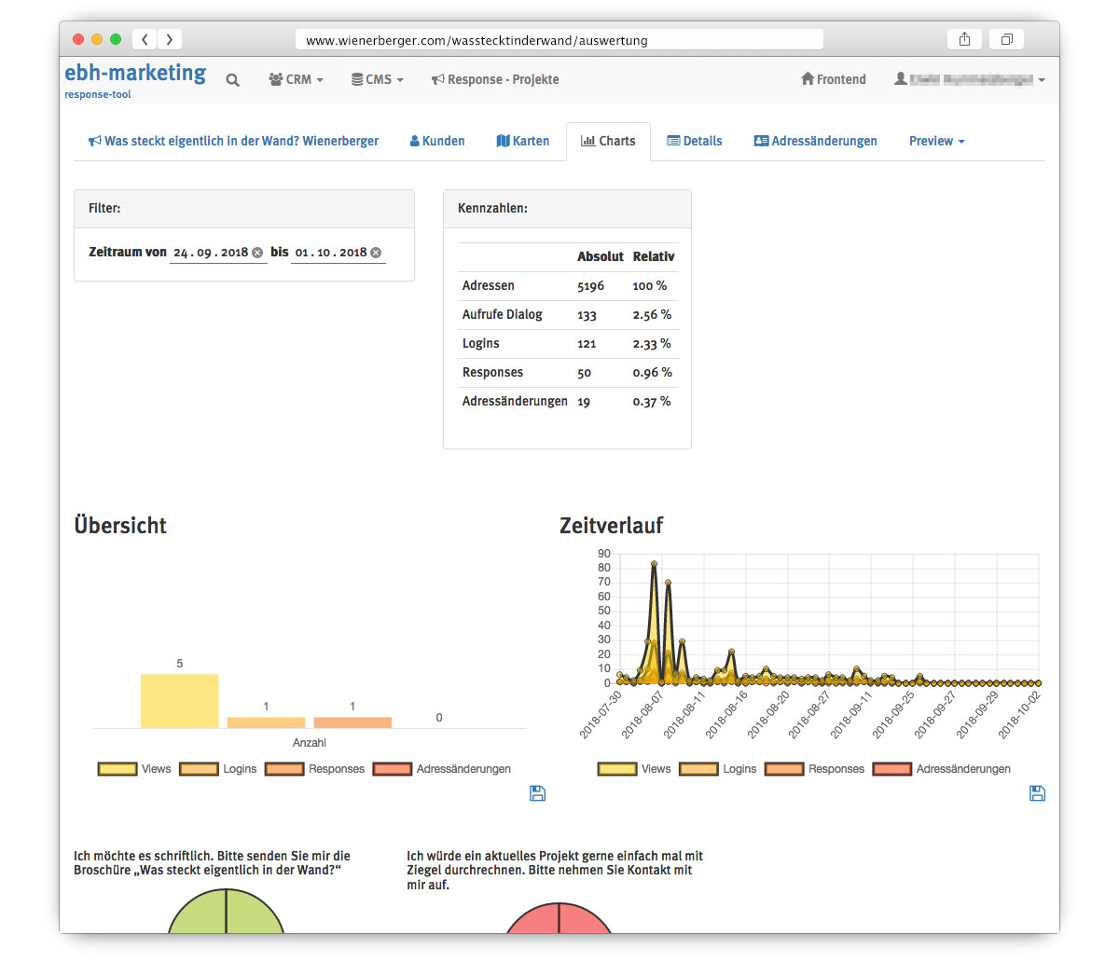Image resolution: width=1119 pixels, height=976 pixels.
Task: Click the Absolut column header
Action: coord(601,257)
